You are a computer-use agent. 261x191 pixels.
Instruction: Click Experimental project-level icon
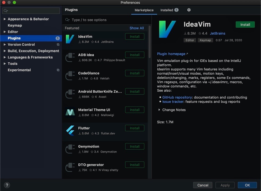click(58, 70)
